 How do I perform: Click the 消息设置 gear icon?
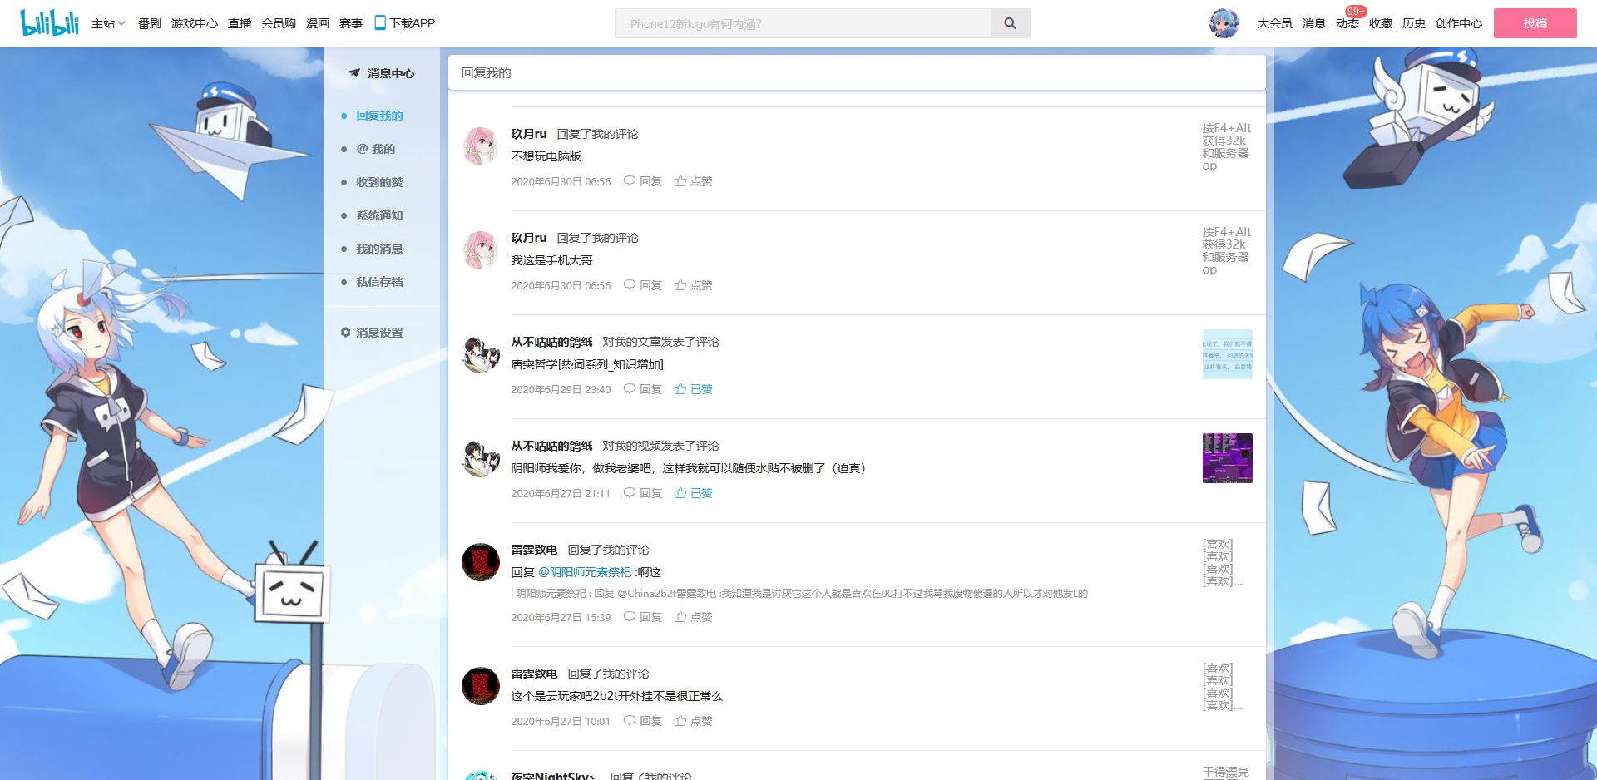(x=345, y=333)
